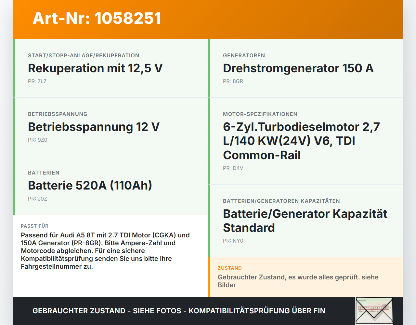Click the Gebrauchter Zustand description text
The width and height of the screenshot is (416, 325).
(298, 281)
